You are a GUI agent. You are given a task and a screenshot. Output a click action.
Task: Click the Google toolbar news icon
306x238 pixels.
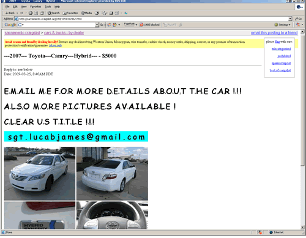point(110,24)
